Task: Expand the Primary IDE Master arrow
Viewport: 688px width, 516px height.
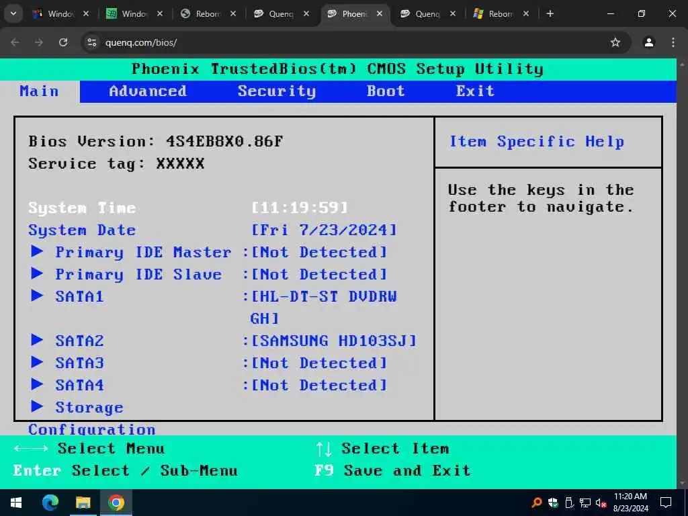Action: click(x=38, y=251)
